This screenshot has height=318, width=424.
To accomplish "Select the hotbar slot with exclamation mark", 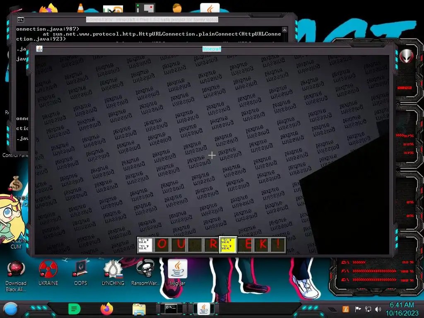I will tap(278, 244).
